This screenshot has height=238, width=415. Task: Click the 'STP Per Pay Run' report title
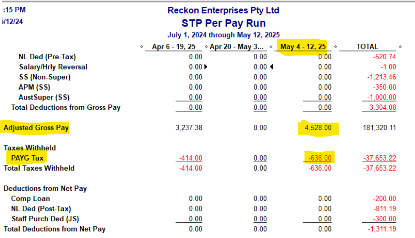tap(224, 23)
